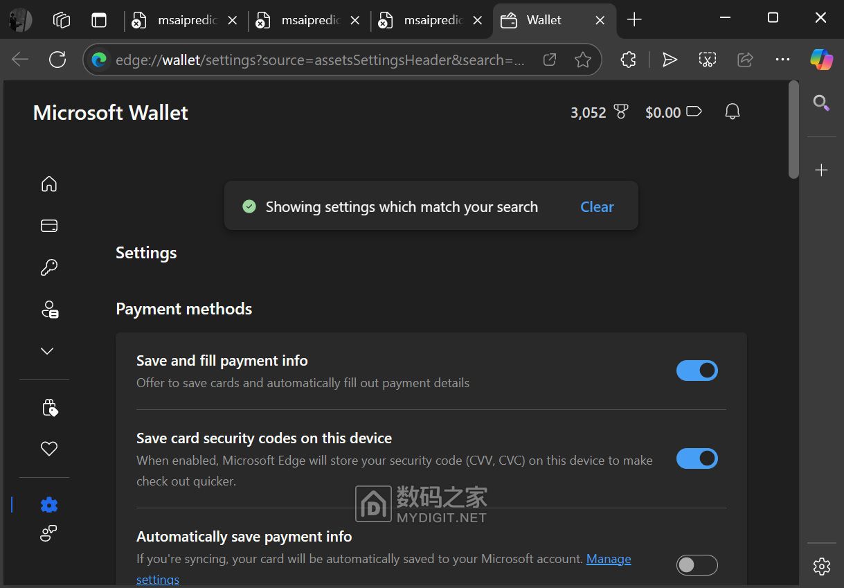This screenshot has height=588, width=844.
Task: Open Settings and more ellipsis menu
Action: click(x=782, y=60)
